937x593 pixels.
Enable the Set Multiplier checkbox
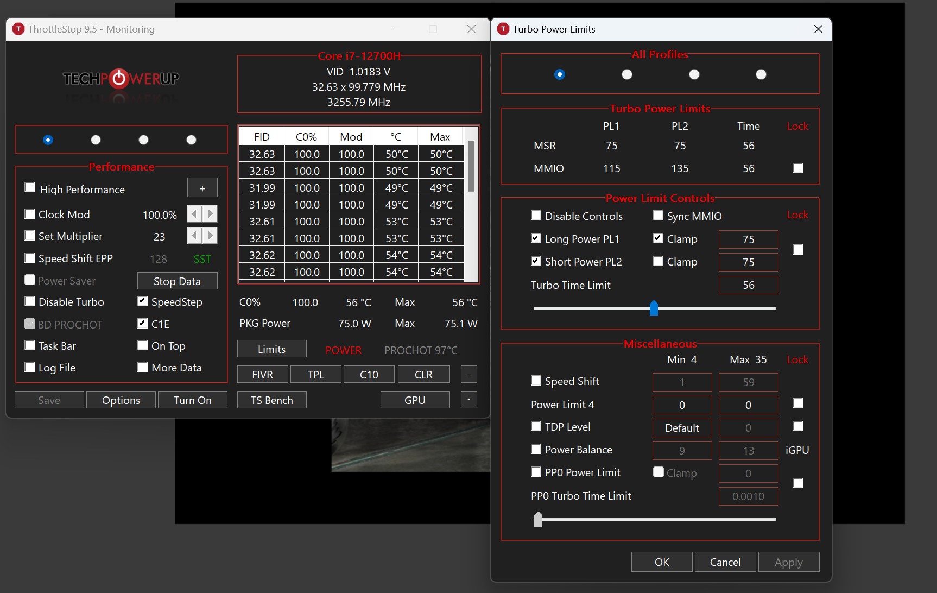point(30,236)
